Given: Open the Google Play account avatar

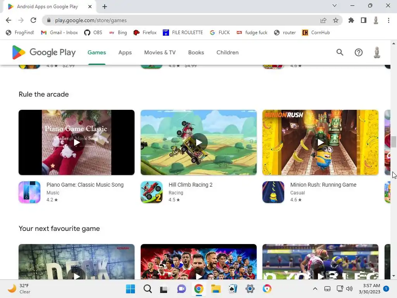Looking at the screenshot, I should tap(377, 52).
